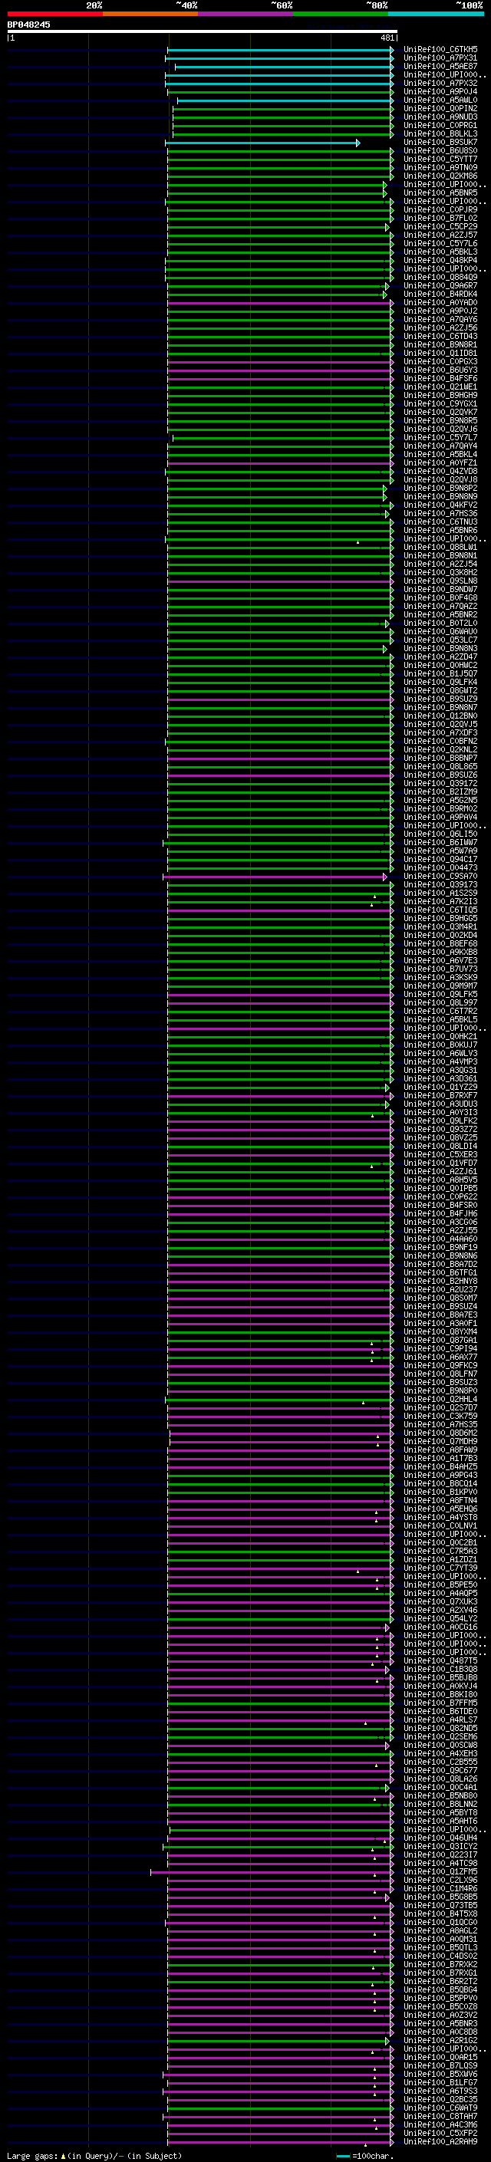
Task: Click the purple alignment bar of A0YAD0
Action: pyautogui.click(x=280, y=303)
